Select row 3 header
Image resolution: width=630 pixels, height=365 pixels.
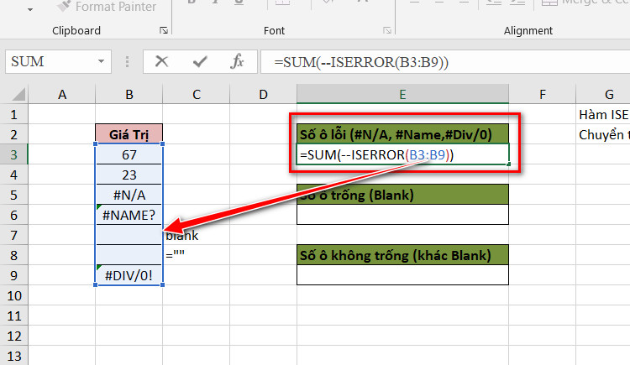pyautogui.click(x=13, y=154)
